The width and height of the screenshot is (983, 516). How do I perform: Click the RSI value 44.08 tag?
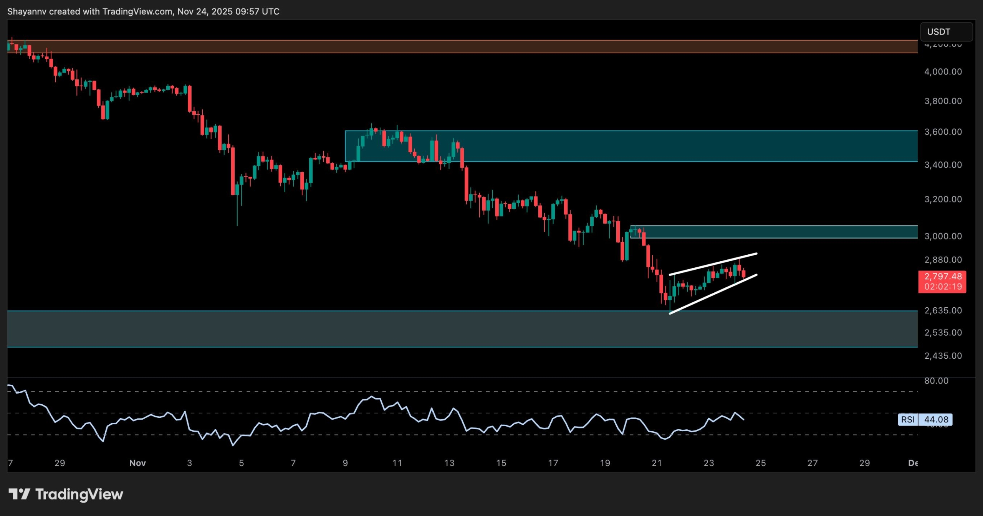(x=936, y=419)
